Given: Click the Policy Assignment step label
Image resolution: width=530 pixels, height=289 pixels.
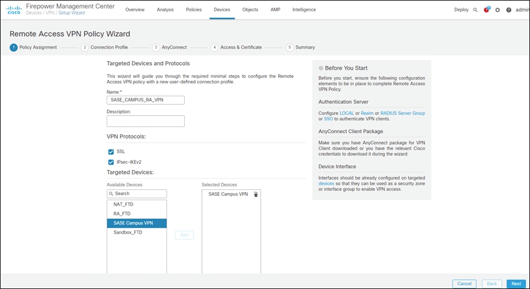Looking at the screenshot, I should point(38,48).
